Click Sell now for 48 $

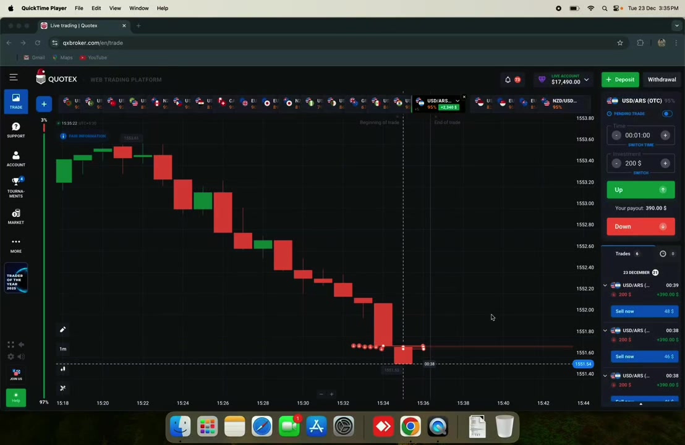coord(644,311)
